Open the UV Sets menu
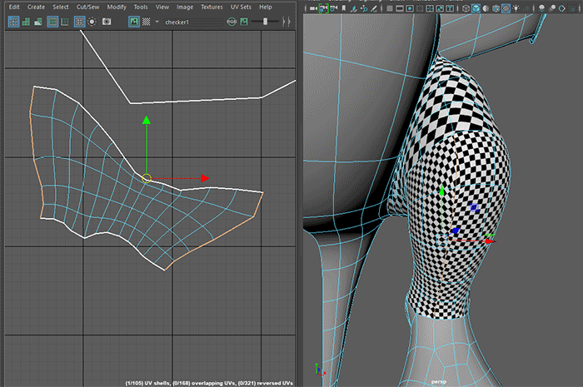Image resolution: width=583 pixels, height=387 pixels. click(240, 7)
